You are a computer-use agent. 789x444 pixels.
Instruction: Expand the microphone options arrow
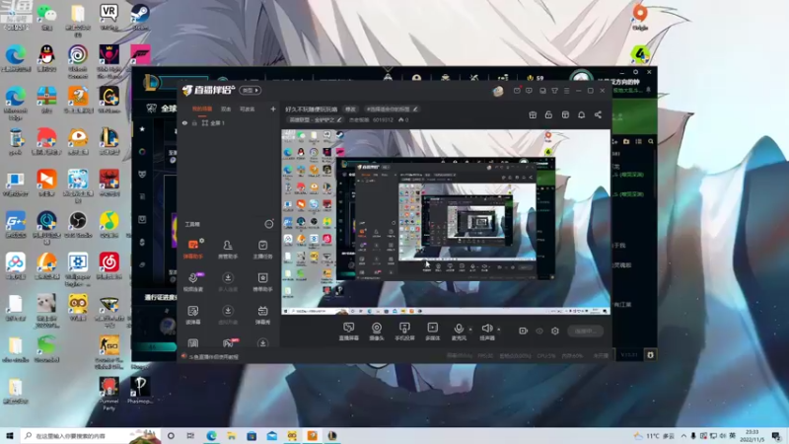click(x=470, y=330)
